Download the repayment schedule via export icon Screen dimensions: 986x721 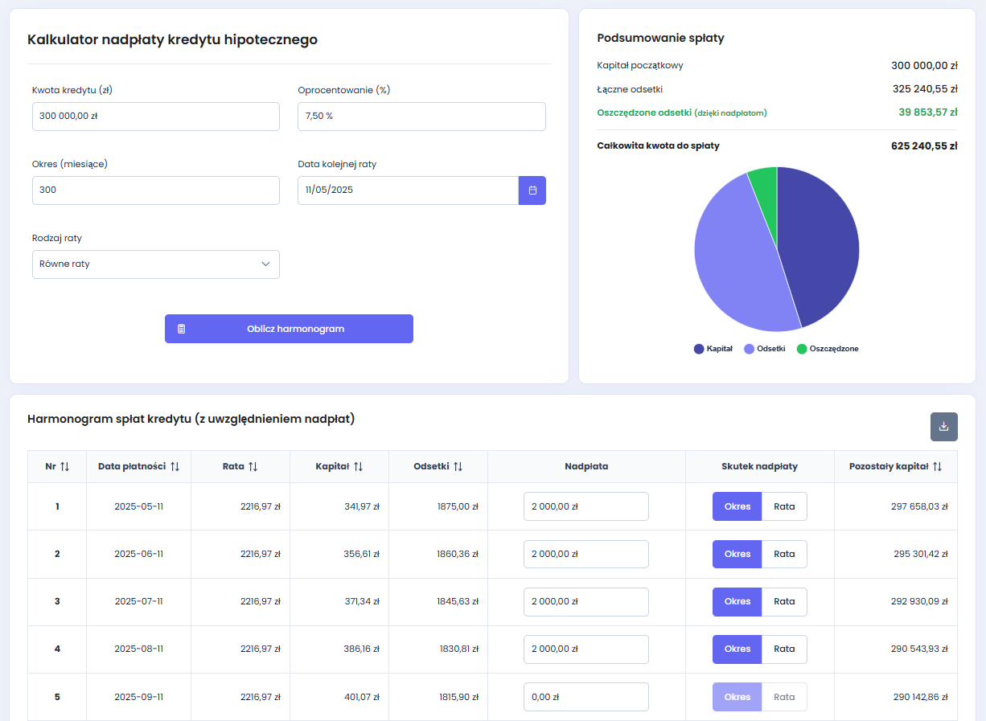943,427
